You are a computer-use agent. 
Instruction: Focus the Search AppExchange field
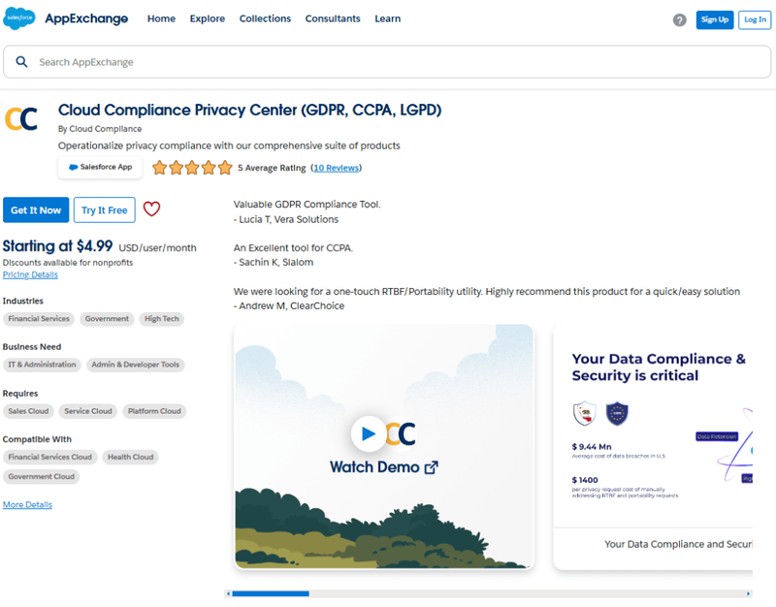(x=387, y=62)
